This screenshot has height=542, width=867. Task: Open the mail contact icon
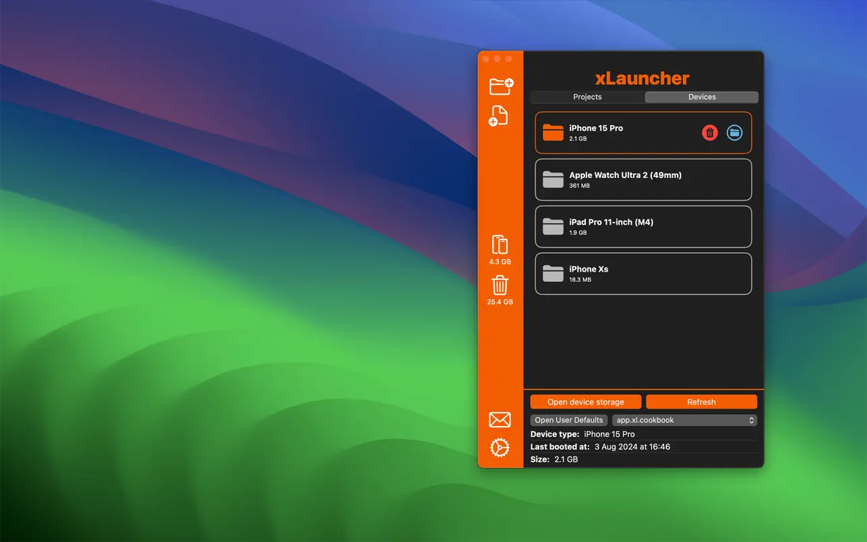[x=499, y=419]
